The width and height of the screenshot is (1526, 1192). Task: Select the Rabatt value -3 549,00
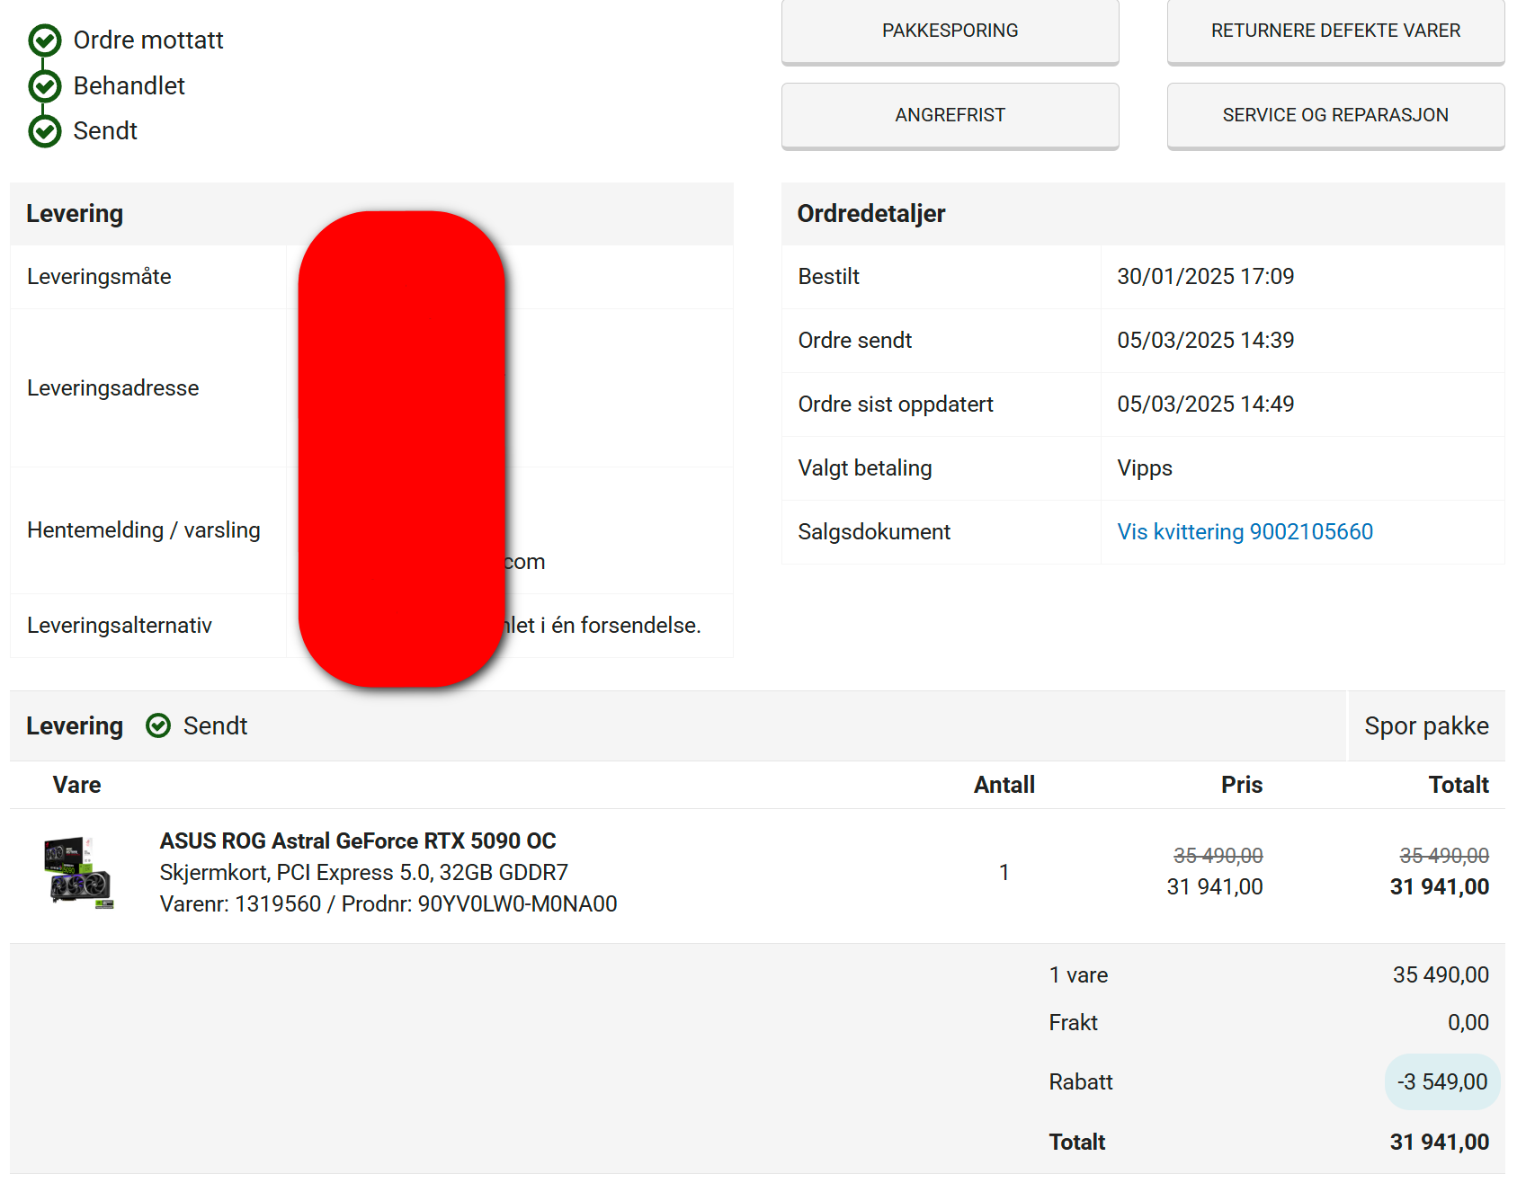(x=1442, y=1082)
